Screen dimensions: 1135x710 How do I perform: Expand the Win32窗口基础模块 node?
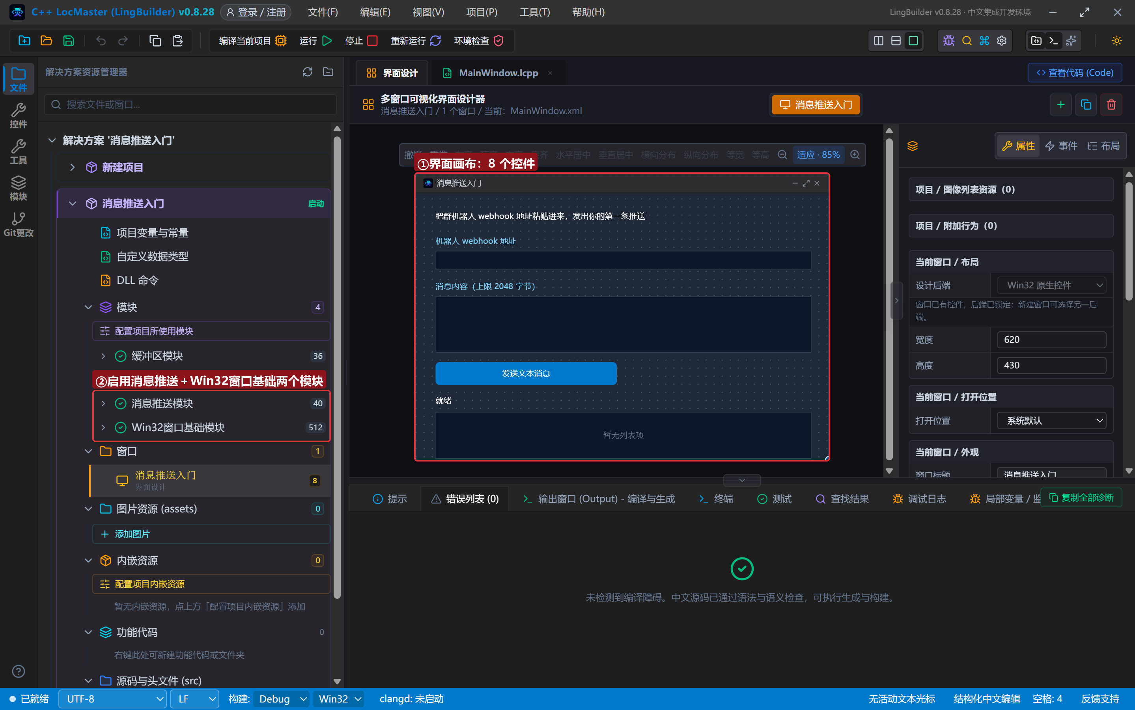pyautogui.click(x=103, y=427)
